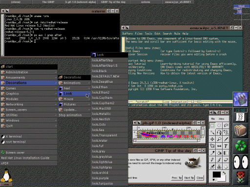250x187 pixels.
Task: Select the Bucket Fill tool
Action: (x=219, y=153)
